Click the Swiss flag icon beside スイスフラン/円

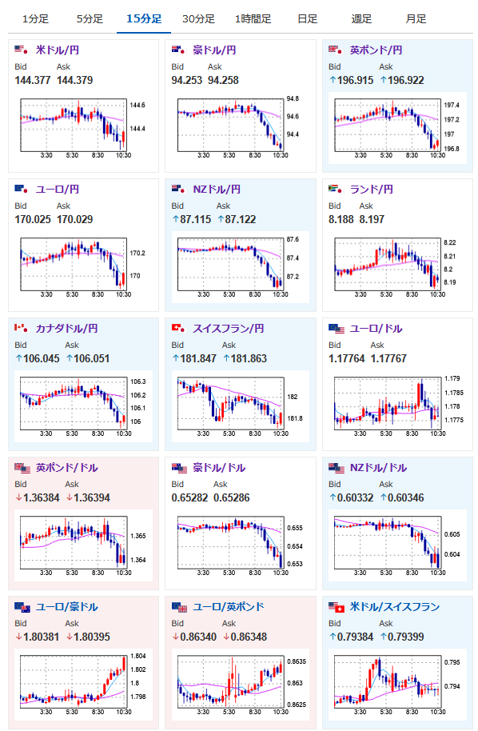point(178,328)
